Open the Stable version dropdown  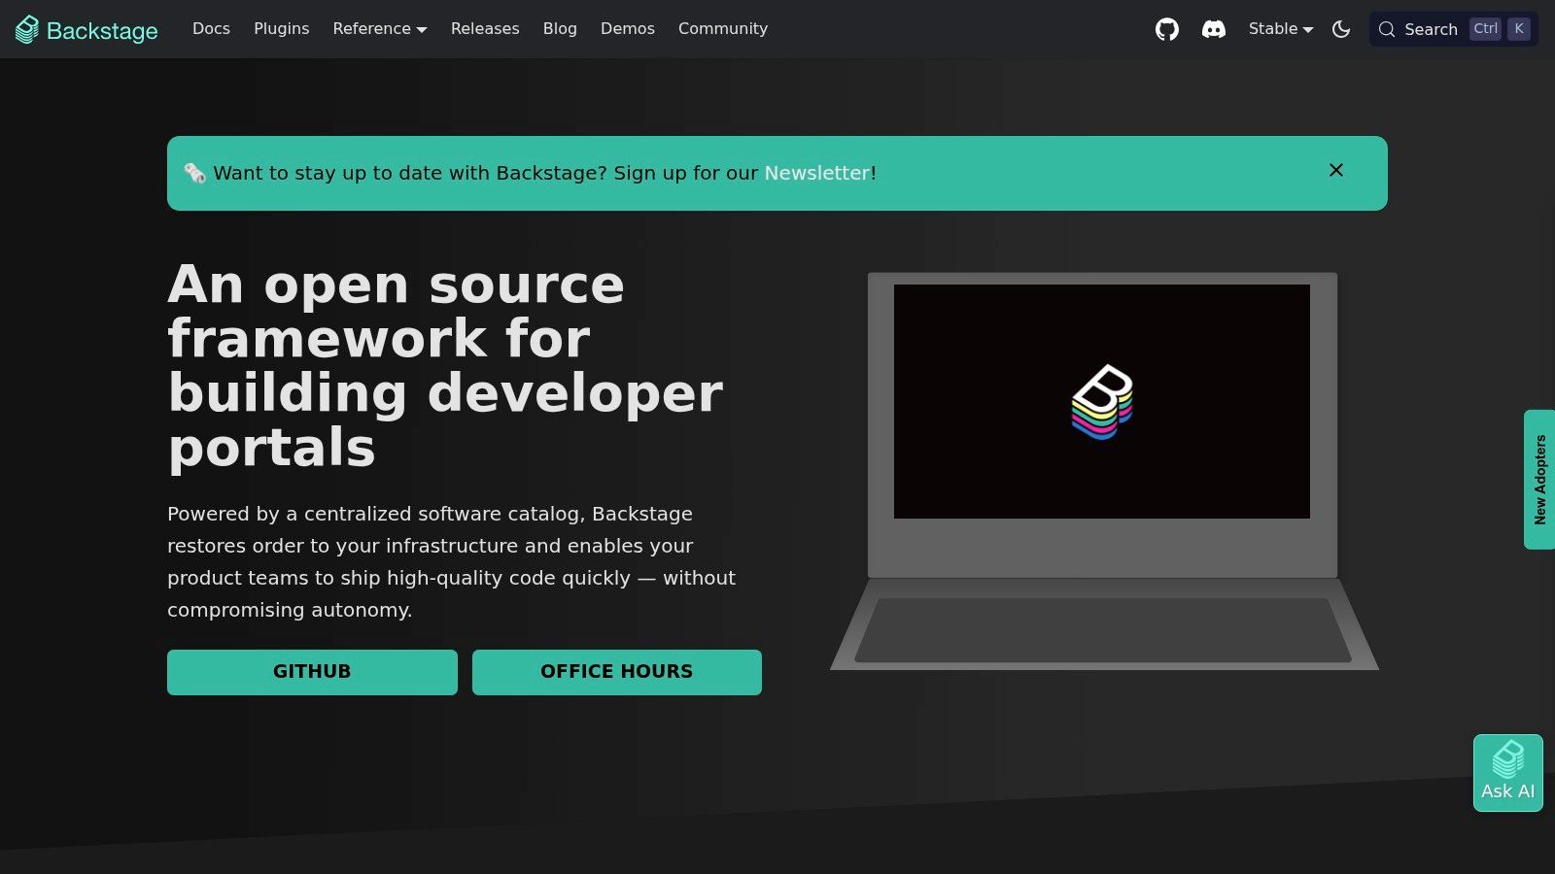[x=1280, y=29]
